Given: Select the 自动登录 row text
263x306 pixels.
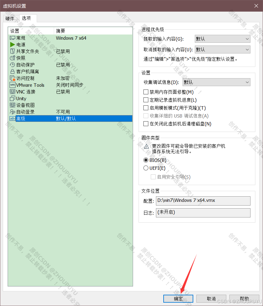Looking at the screenshot, I should [x=25, y=112].
